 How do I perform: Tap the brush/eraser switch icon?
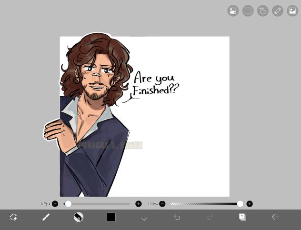coord(13,217)
